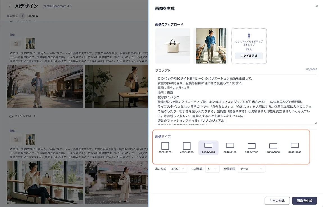Choose the 3000x2000 image size option
This screenshot has width=323, height=207.
(251, 146)
